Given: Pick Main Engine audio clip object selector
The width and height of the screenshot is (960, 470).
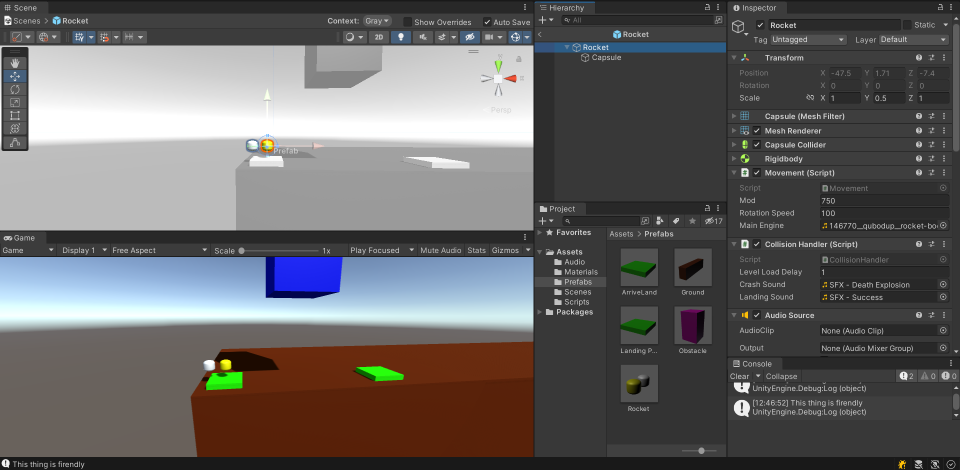Looking at the screenshot, I should tap(943, 225).
